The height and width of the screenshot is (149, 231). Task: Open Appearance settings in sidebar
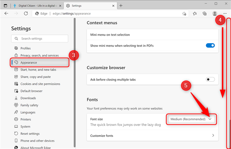pyautogui.click(x=40, y=62)
